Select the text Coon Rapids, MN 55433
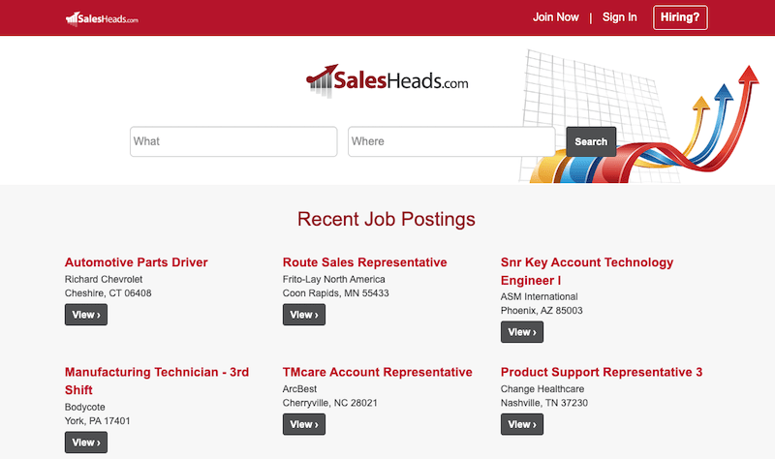The width and height of the screenshot is (775, 459). [x=335, y=293]
